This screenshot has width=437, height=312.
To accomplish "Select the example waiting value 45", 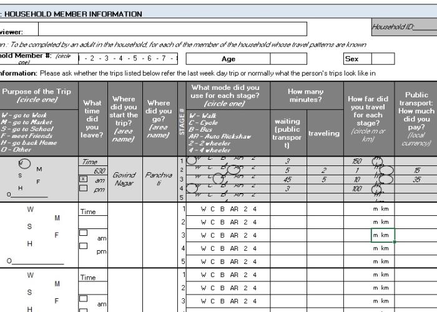I will pos(288,180).
